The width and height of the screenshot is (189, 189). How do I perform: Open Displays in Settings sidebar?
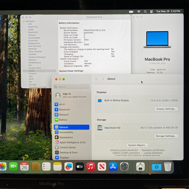[x=71, y=157]
